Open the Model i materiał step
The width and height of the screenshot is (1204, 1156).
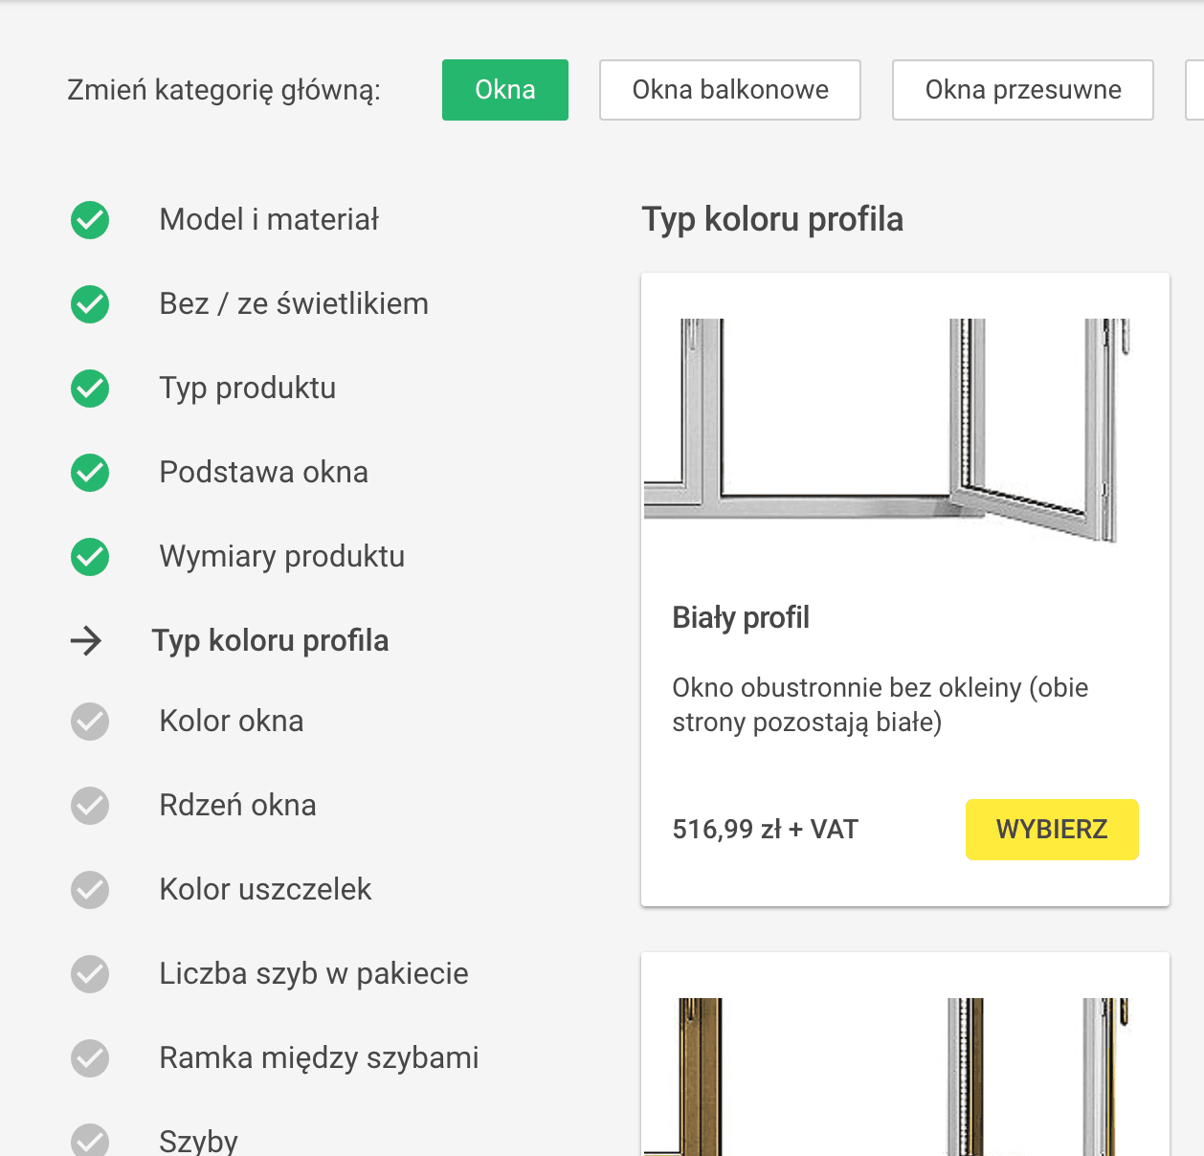(x=269, y=220)
